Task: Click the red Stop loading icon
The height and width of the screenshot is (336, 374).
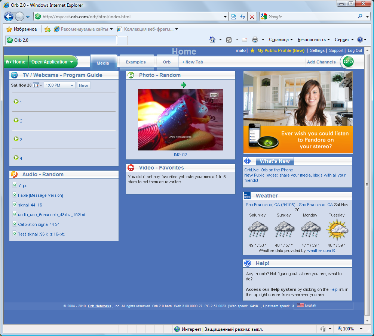Action: 252,17
